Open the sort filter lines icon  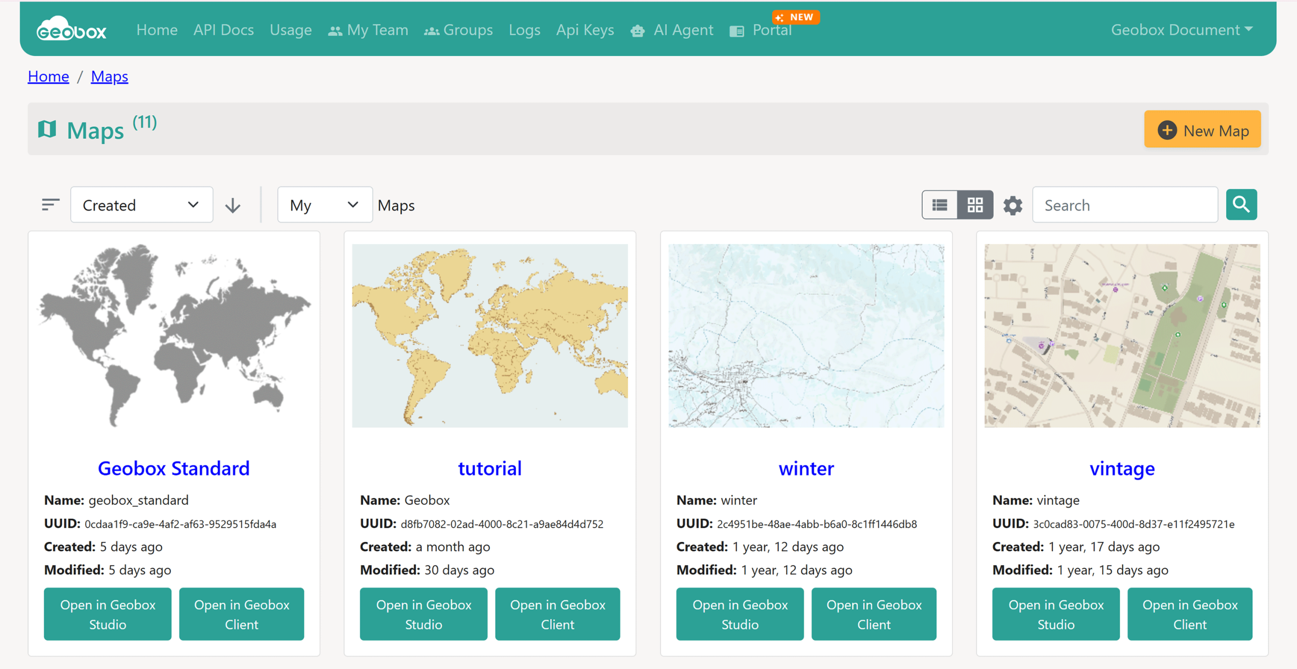tap(50, 205)
